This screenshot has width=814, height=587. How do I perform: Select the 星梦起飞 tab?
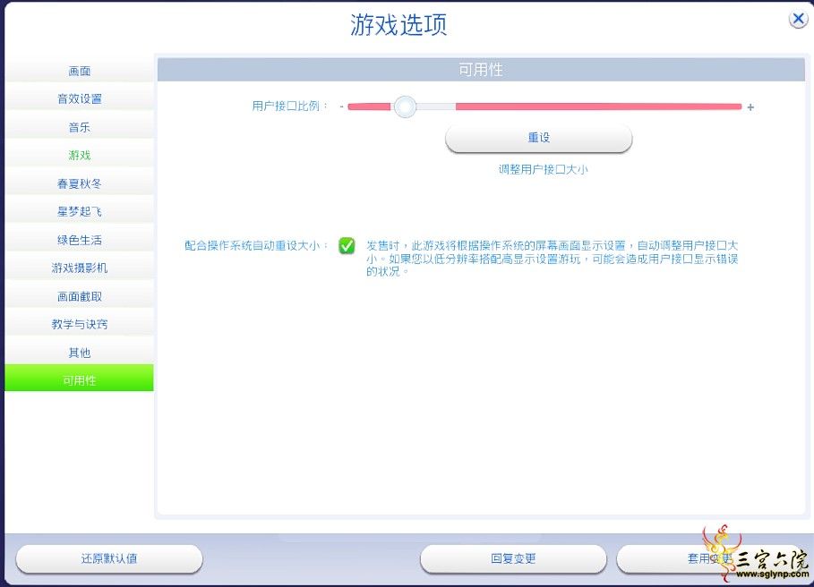[80, 211]
